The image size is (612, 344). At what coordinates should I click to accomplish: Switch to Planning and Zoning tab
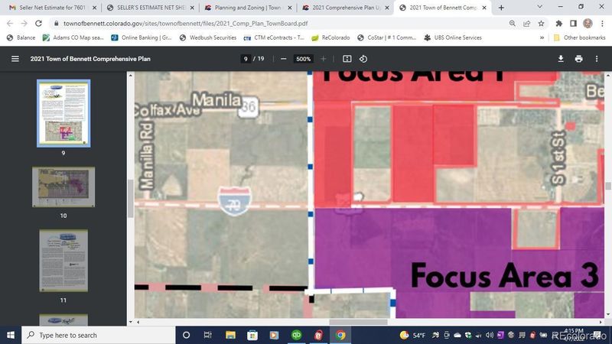(x=248, y=8)
